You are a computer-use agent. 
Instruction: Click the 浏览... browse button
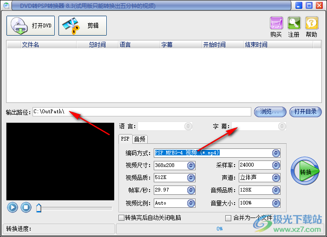(270, 112)
